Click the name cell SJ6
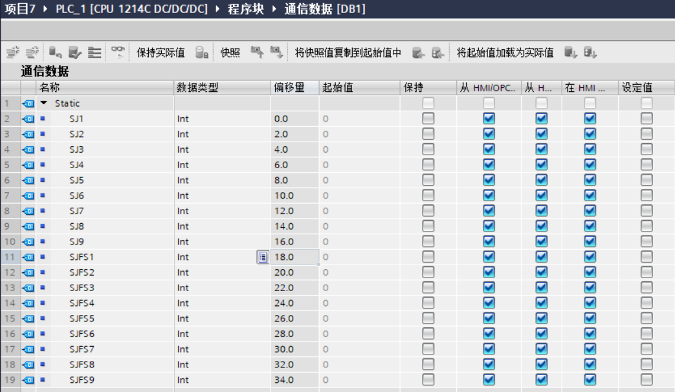This screenshot has width=675, height=392. pyautogui.click(x=105, y=196)
